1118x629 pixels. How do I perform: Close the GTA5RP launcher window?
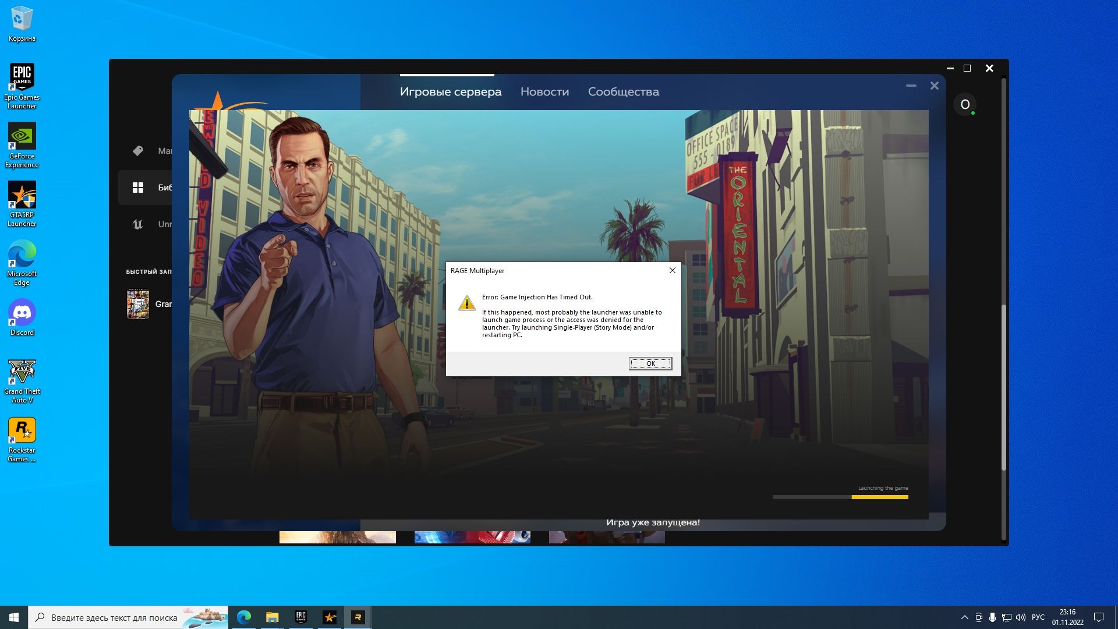tap(935, 86)
